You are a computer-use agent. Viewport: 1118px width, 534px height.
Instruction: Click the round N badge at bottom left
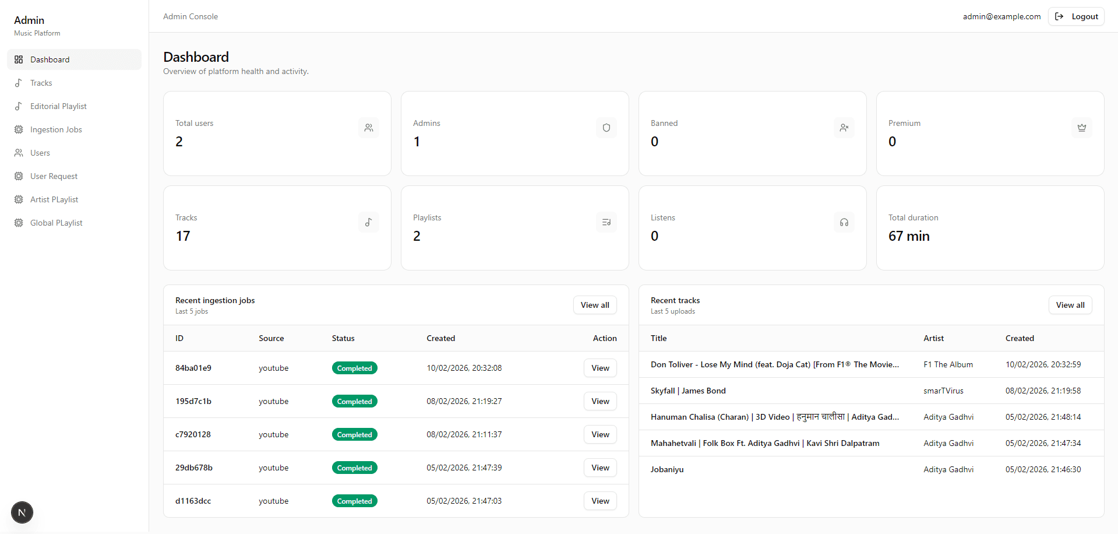(22, 513)
